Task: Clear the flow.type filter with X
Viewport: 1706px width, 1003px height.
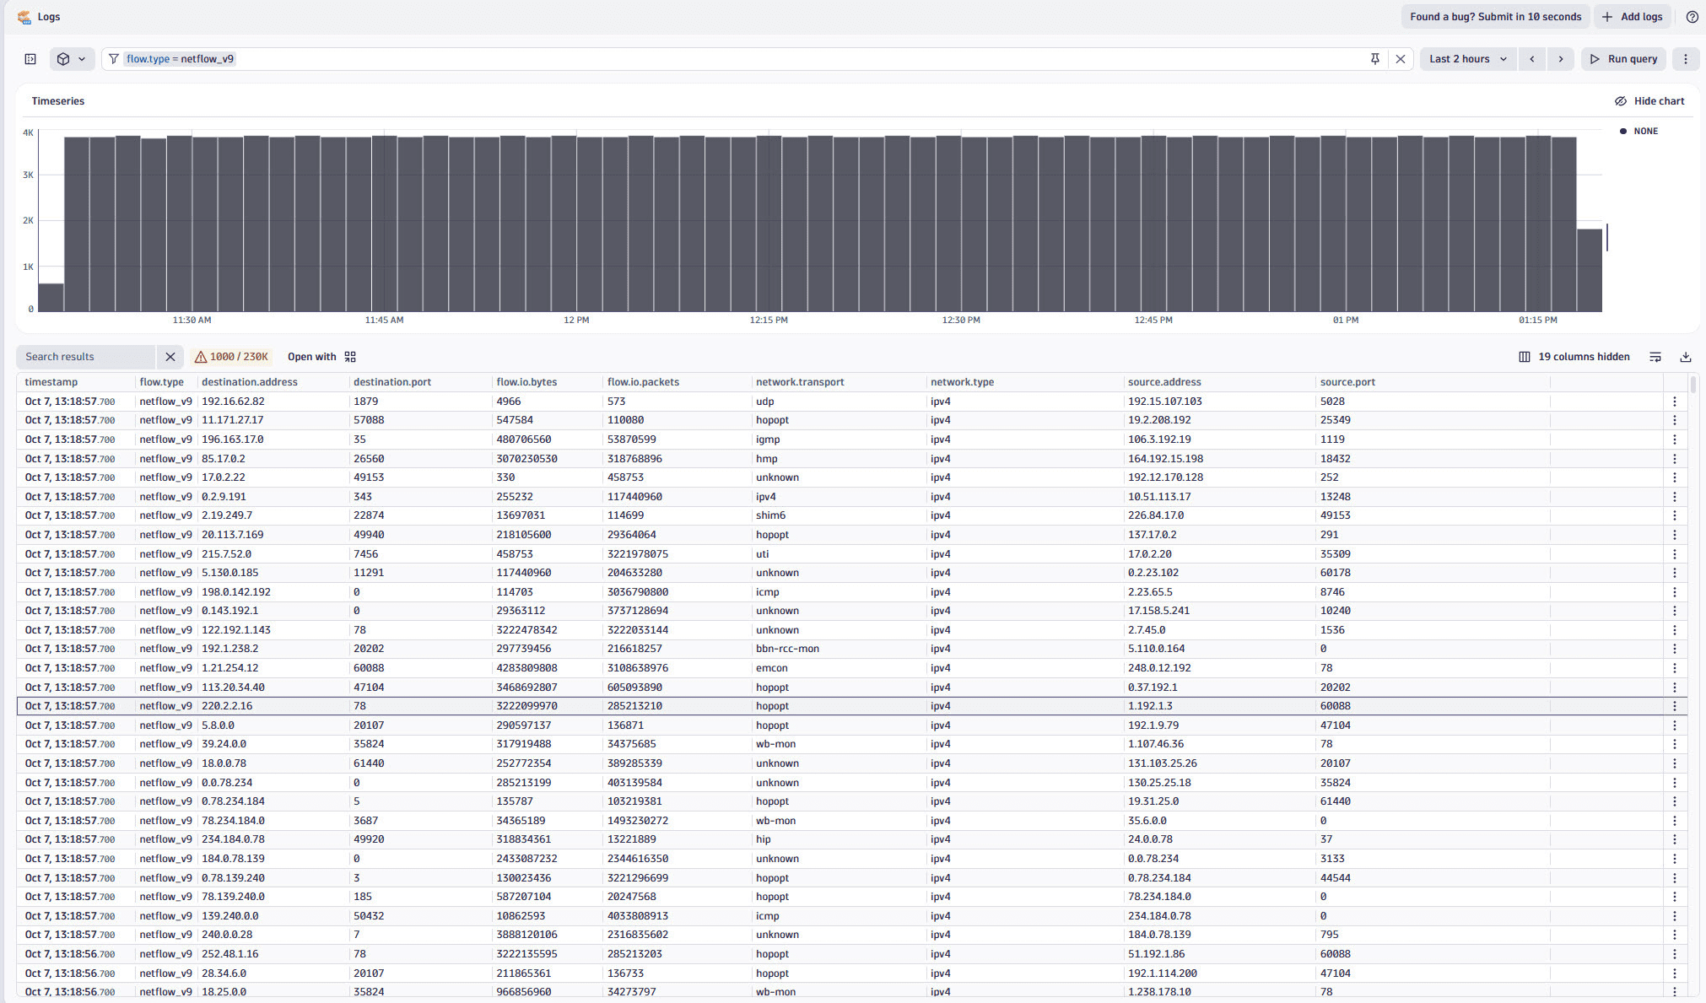Action: (x=1401, y=58)
